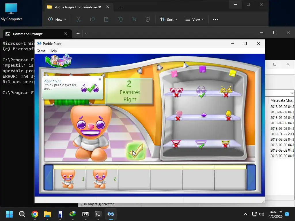
Task: Open the View dropdown in File Explorer
Action: click(x=194, y=19)
